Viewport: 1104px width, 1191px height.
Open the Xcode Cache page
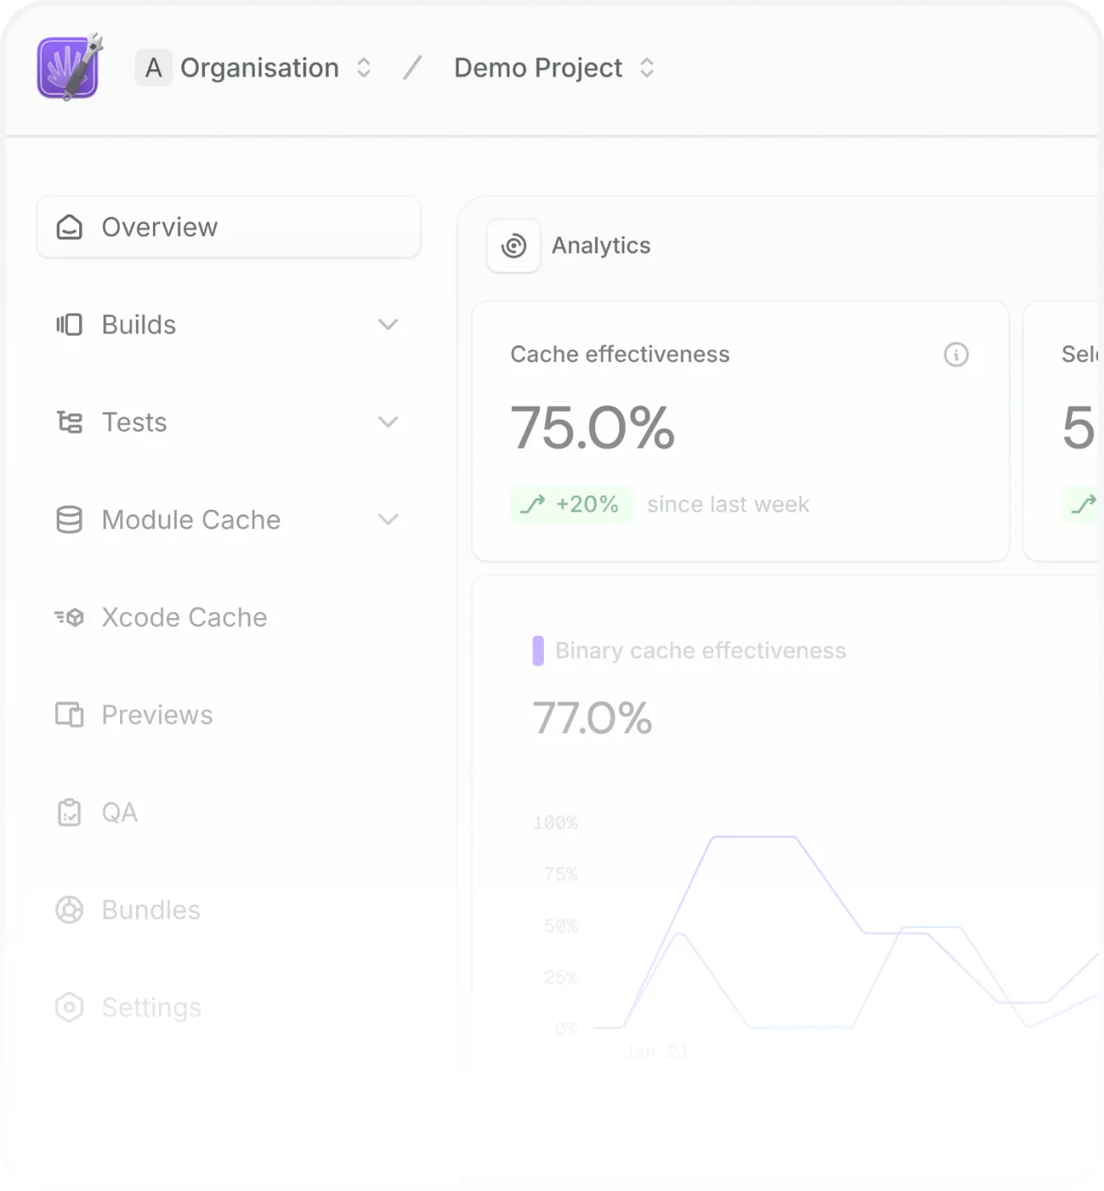pyautogui.click(x=184, y=617)
